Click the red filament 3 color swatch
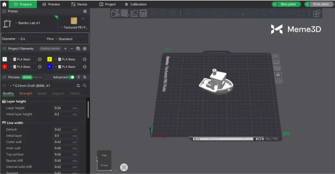The width and height of the screenshot is (335, 174). pyautogui.click(x=5, y=67)
